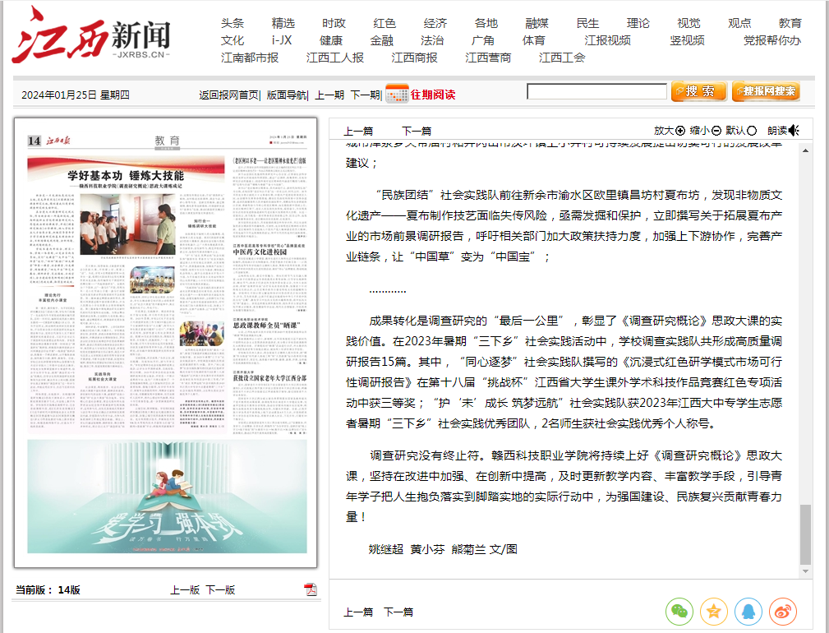829x633 pixels.
Task: Click the orange 搜索 button
Action: tap(698, 91)
